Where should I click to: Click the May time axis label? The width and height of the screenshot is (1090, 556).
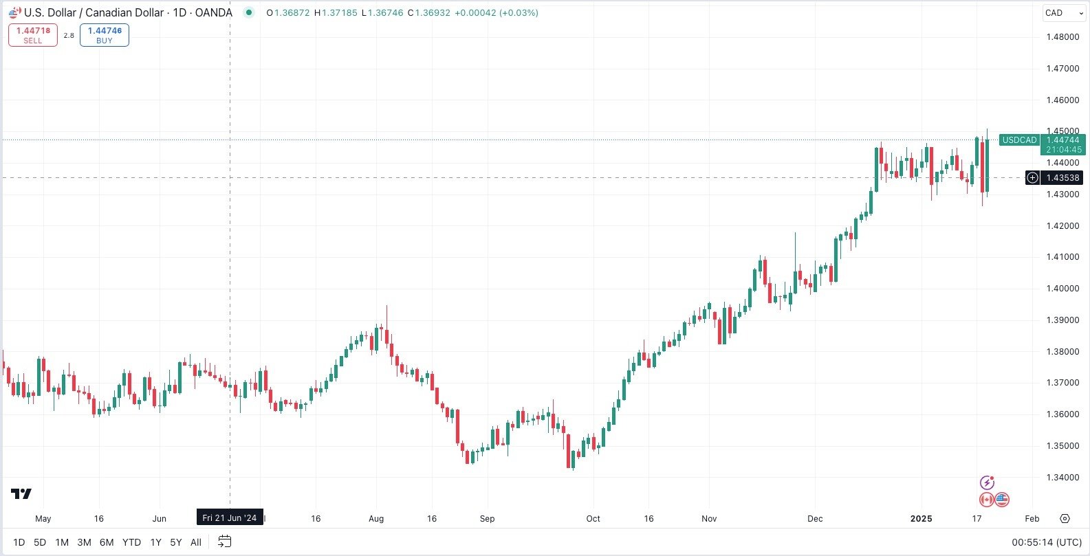(43, 519)
